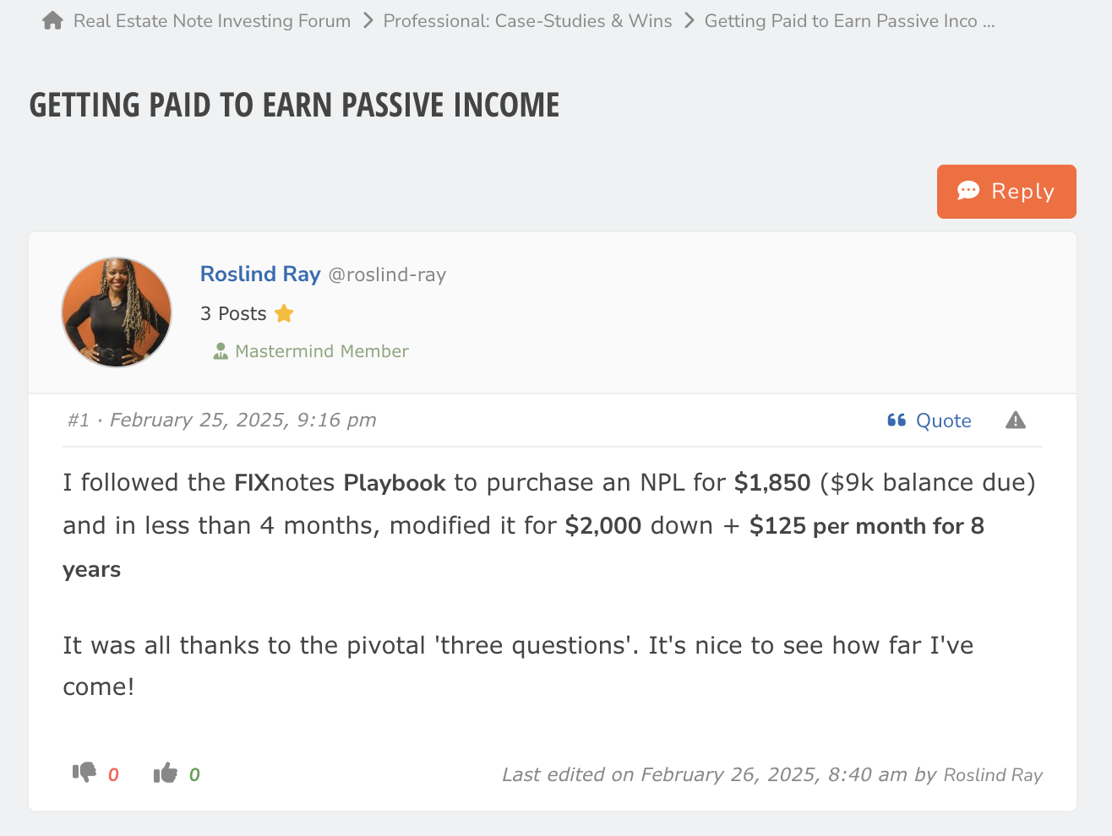Expand the truncated thread title breadcrumb
Image resolution: width=1112 pixels, height=836 pixels.
tap(849, 20)
